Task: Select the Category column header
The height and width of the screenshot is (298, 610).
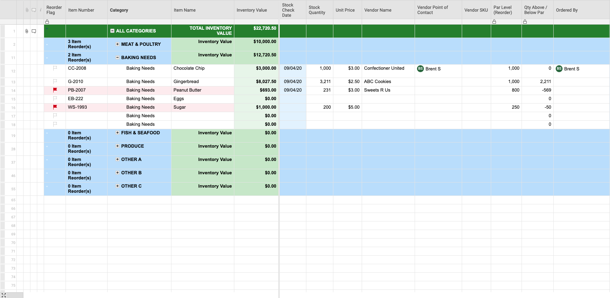Action: click(x=139, y=10)
